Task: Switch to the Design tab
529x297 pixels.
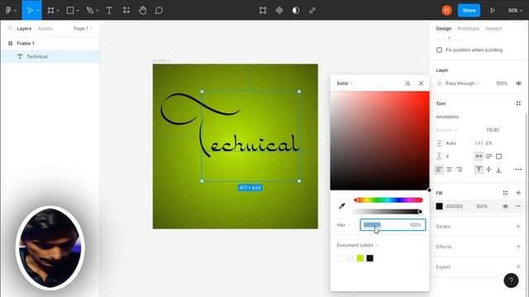Action: [443, 29]
